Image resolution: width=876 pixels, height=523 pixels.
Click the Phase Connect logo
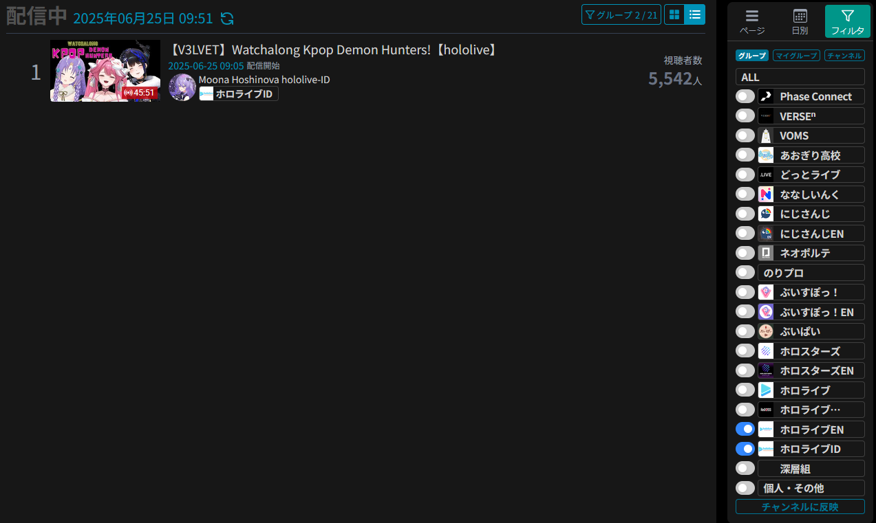(766, 96)
